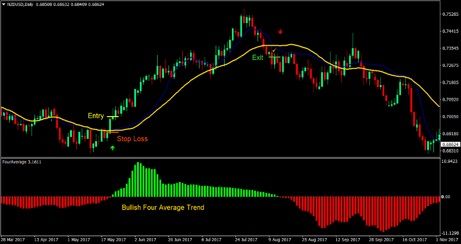
Task: Click the 0.75285 price axis label
Action: point(450,14)
